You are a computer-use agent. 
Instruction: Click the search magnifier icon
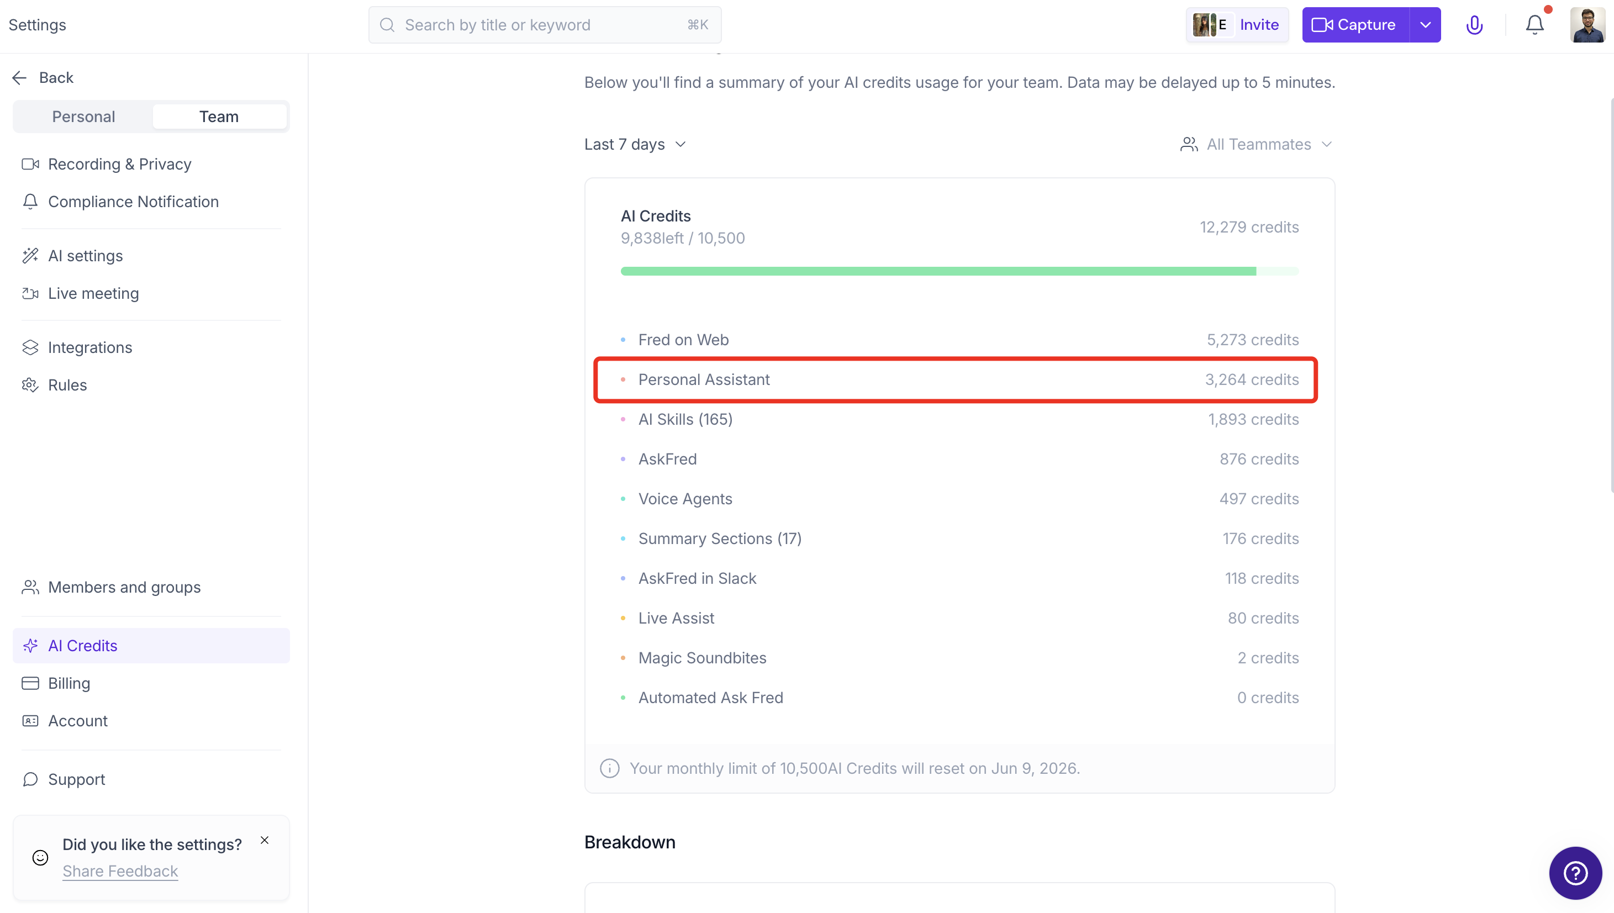point(388,25)
